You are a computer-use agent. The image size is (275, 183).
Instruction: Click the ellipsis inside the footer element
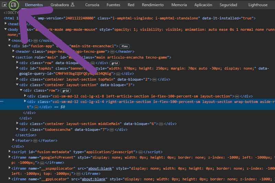coord(35,140)
